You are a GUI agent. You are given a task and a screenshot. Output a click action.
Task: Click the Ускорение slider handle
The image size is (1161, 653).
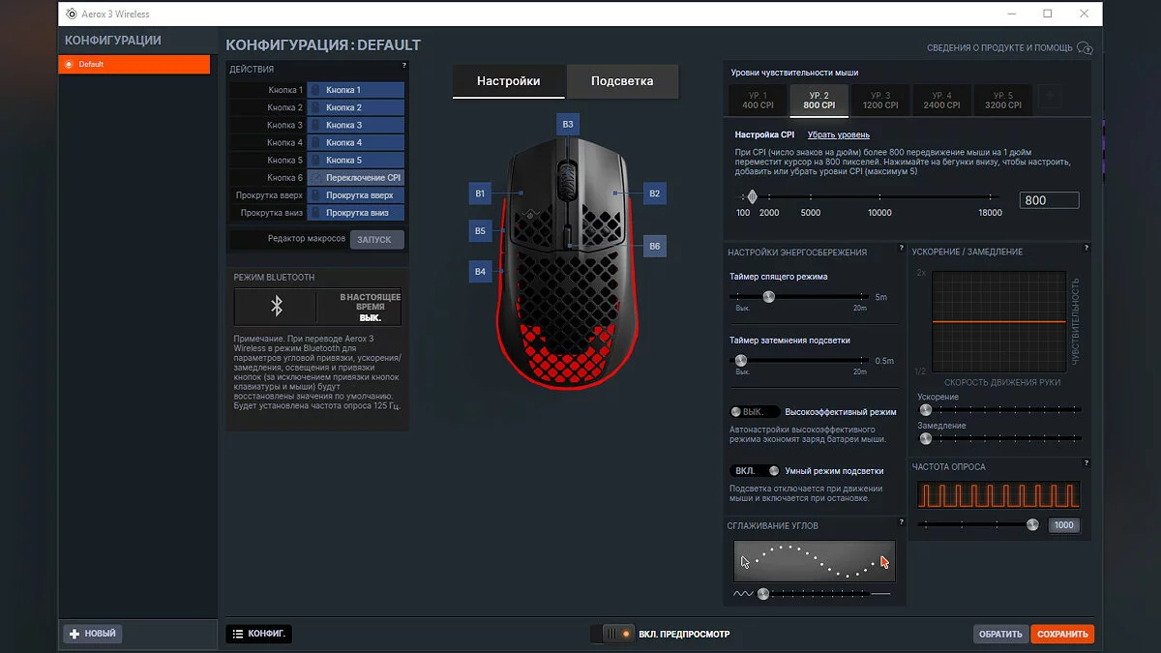point(925,410)
